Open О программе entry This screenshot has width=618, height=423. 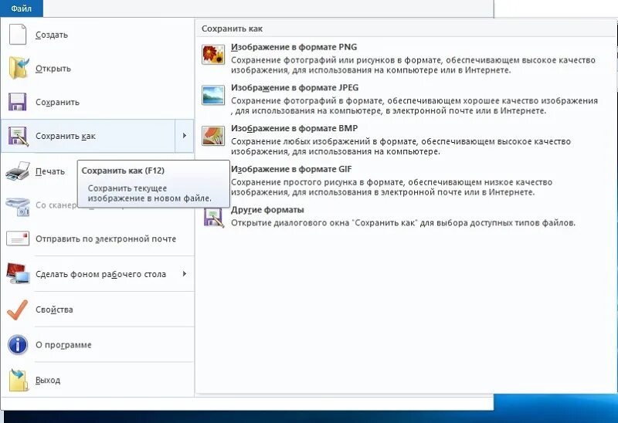point(97,344)
